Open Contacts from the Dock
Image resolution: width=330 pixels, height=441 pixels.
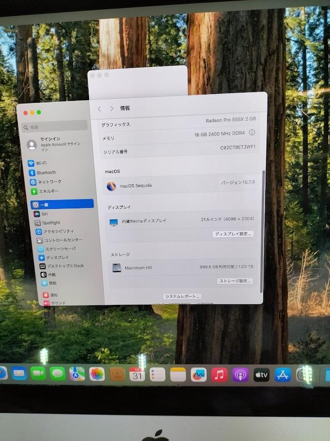pyautogui.click(x=117, y=375)
